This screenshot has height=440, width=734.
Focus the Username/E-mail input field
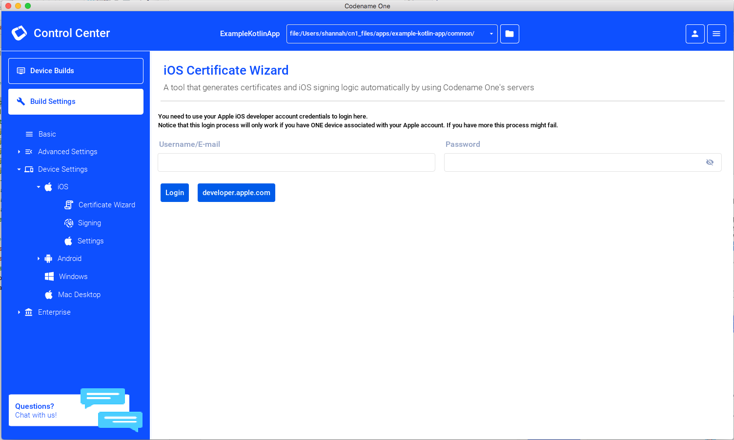click(x=296, y=162)
